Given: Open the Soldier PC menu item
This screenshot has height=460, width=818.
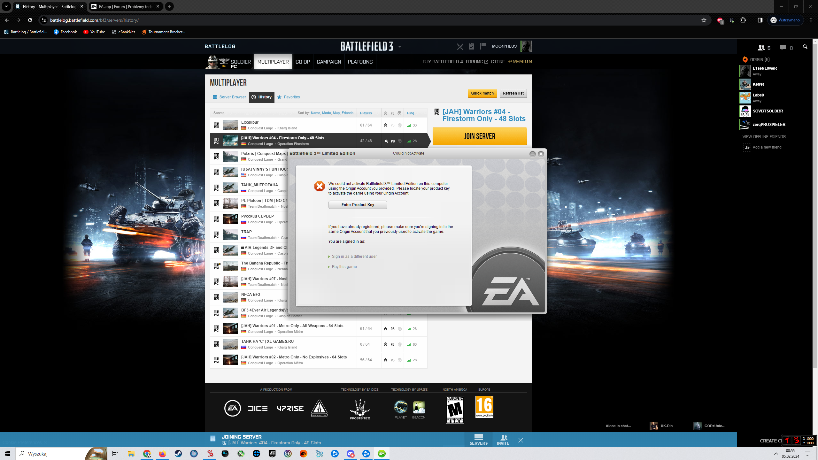Looking at the screenshot, I should [x=229, y=62].
